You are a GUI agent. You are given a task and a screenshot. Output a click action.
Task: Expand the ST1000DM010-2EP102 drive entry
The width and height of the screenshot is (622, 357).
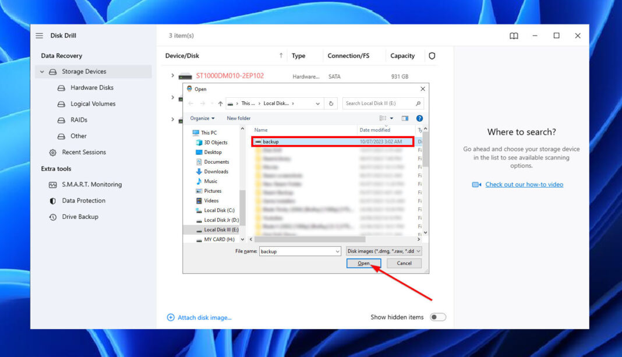pyautogui.click(x=172, y=75)
